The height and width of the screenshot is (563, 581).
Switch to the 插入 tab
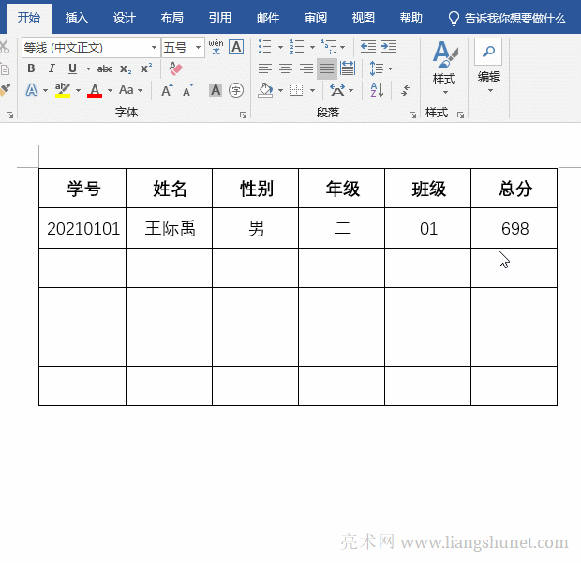coord(76,18)
